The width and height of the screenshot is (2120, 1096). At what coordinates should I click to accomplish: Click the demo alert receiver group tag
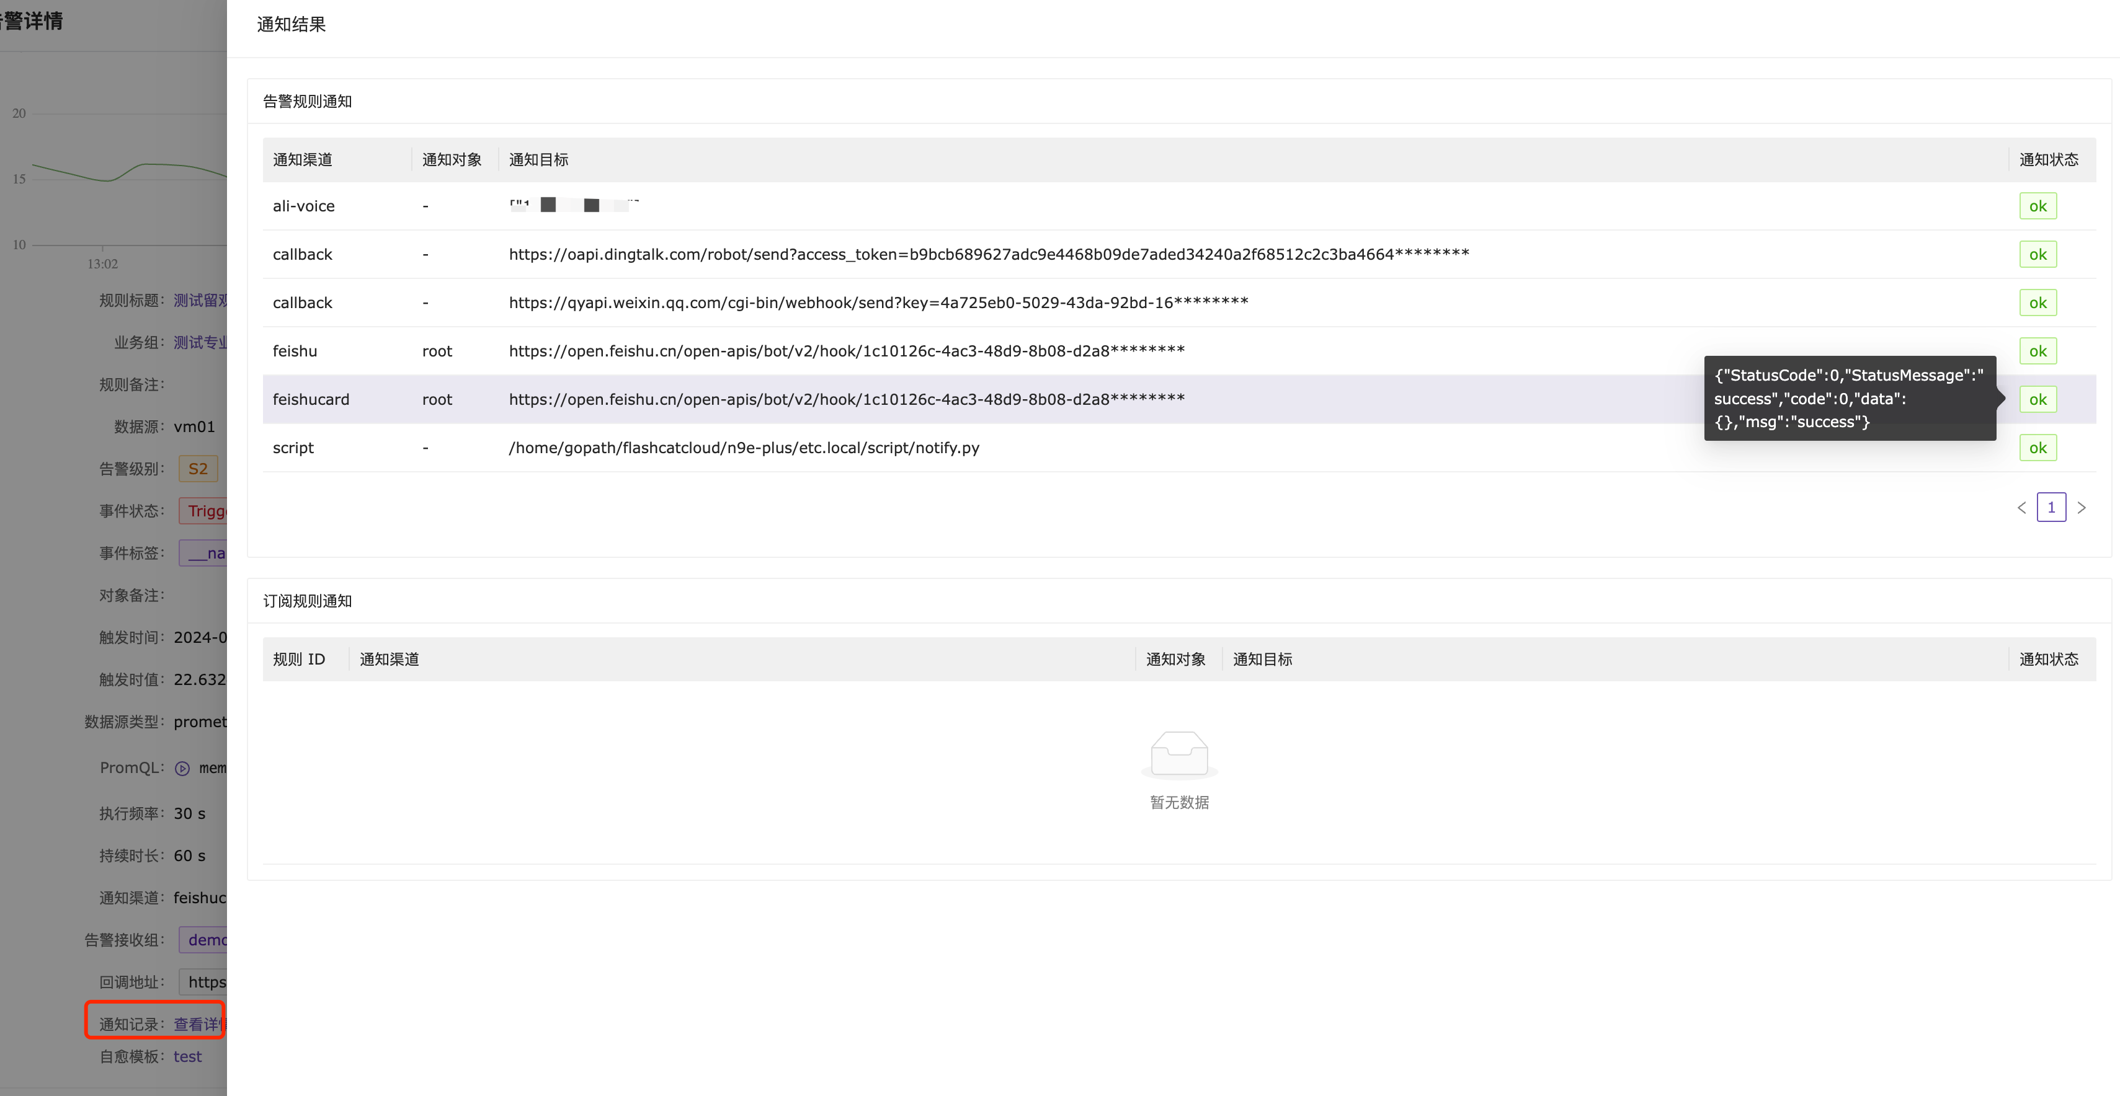[x=203, y=940]
